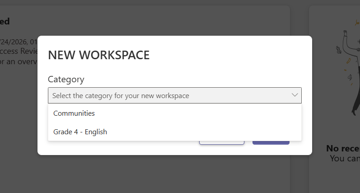The width and height of the screenshot is (360, 193).
Task: Select Communities from the category list
Action: point(74,113)
